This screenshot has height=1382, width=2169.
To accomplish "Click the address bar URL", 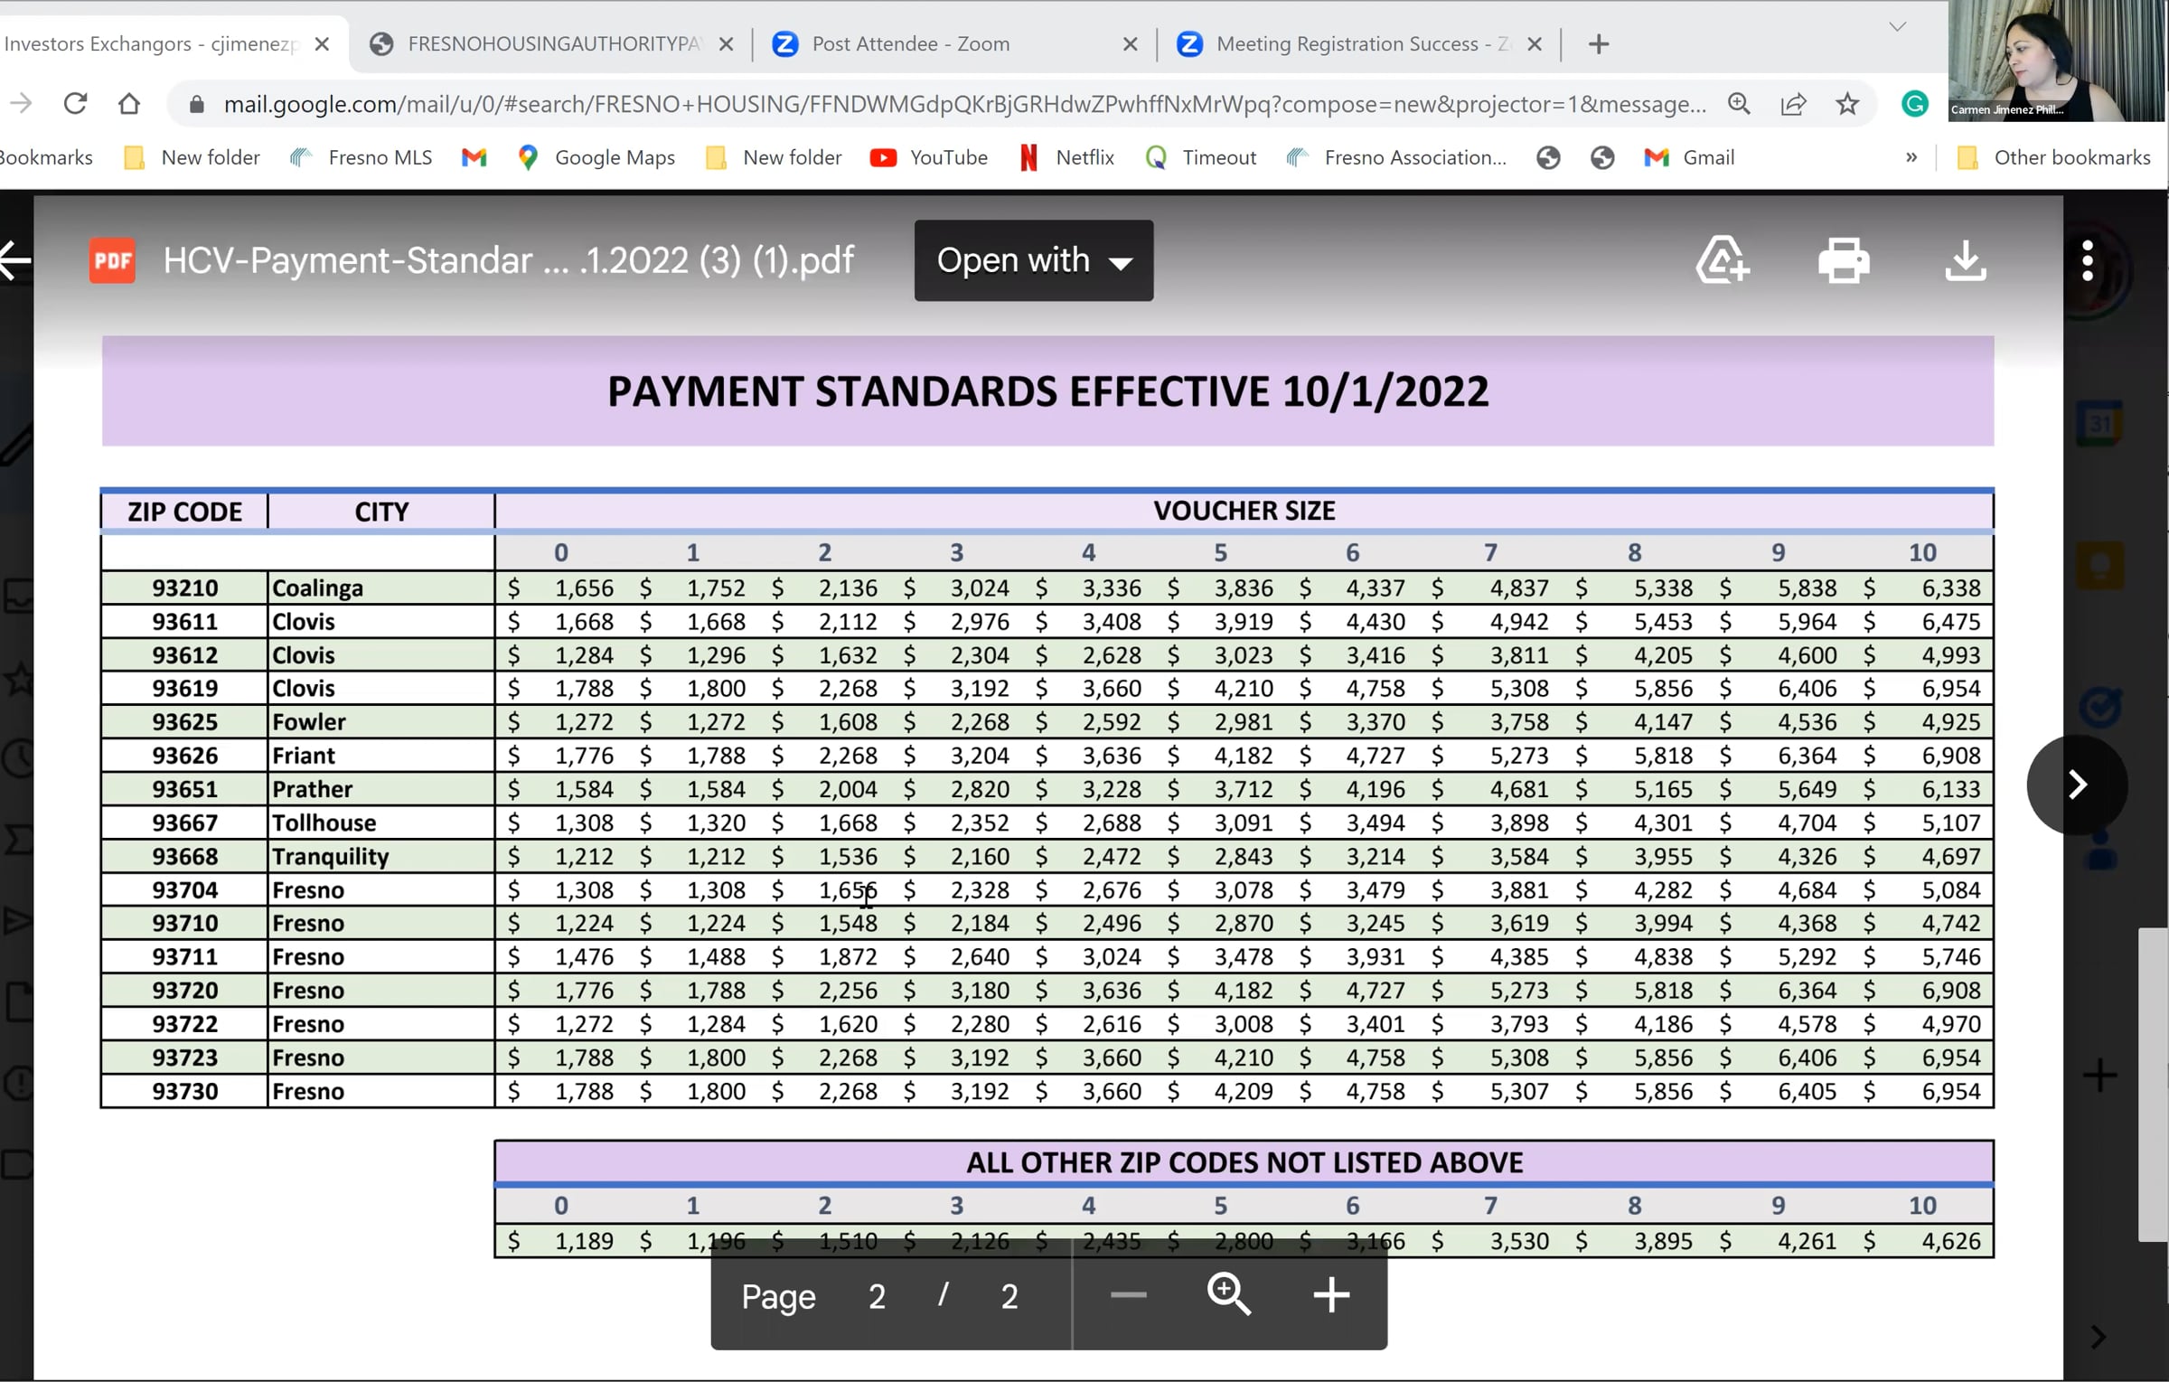I will [963, 104].
